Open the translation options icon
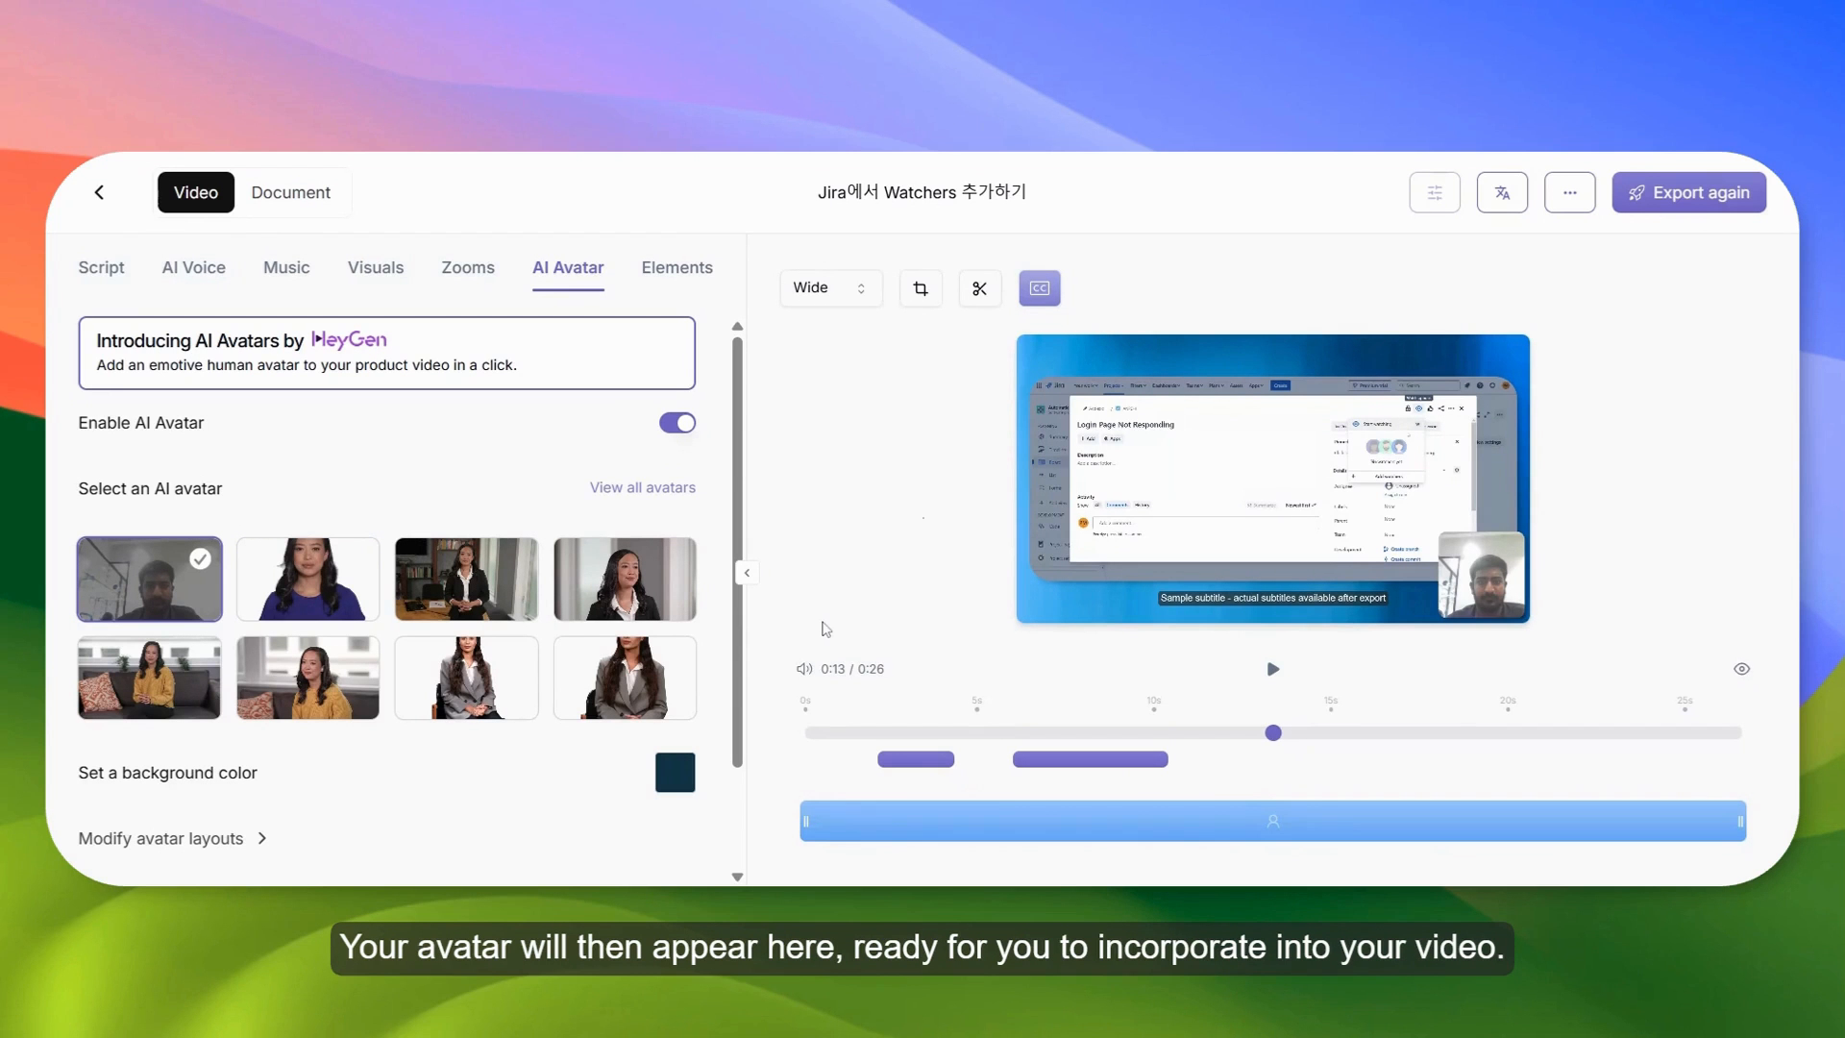The height and width of the screenshot is (1038, 1845). 1502,192
